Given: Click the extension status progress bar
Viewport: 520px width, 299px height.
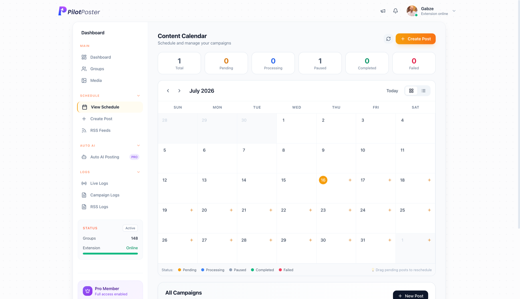Looking at the screenshot, I should 110,254.
